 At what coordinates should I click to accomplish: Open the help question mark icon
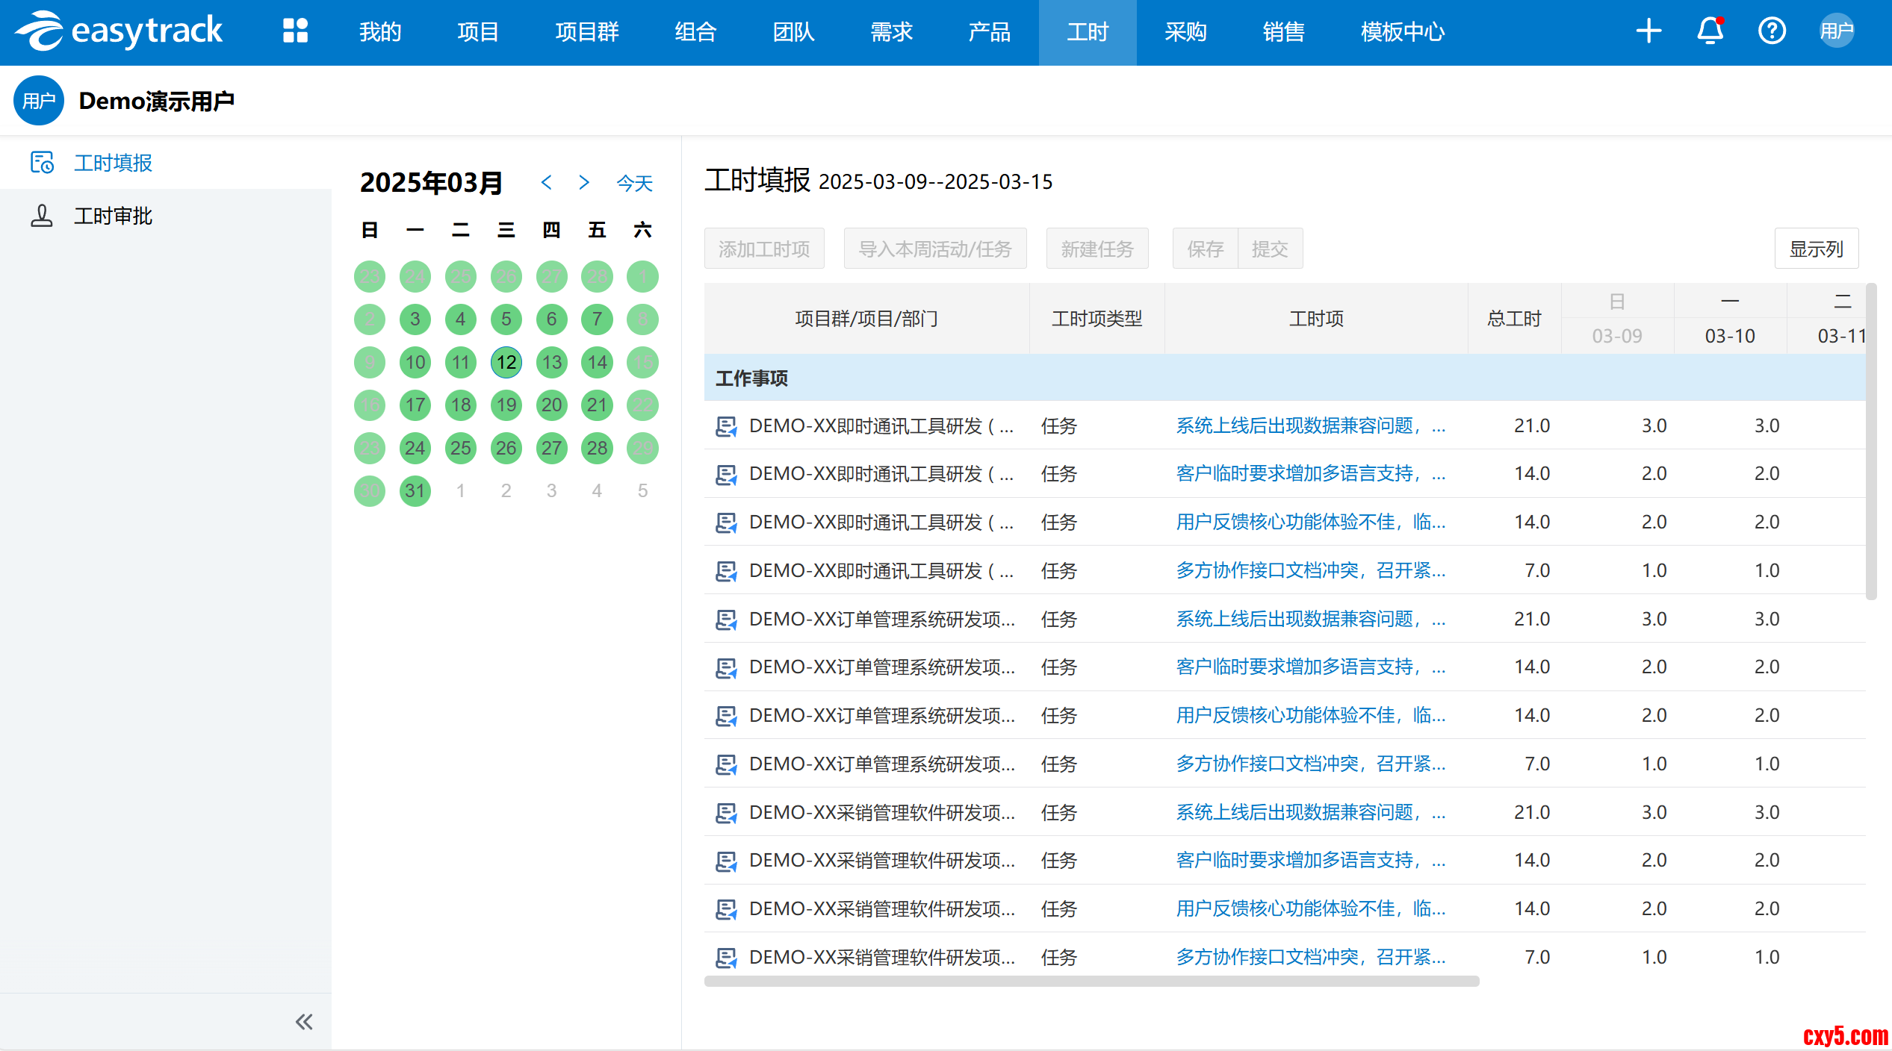[x=1771, y=31]
